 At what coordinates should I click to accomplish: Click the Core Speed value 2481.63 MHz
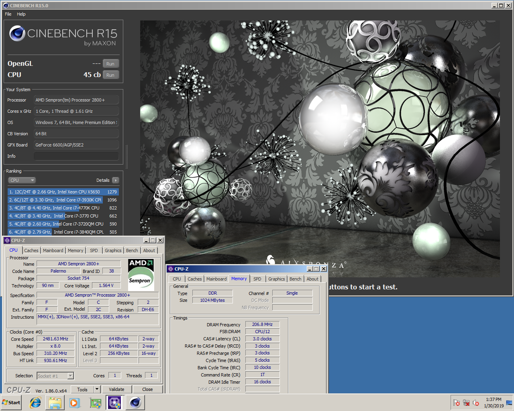click(55, 339)
